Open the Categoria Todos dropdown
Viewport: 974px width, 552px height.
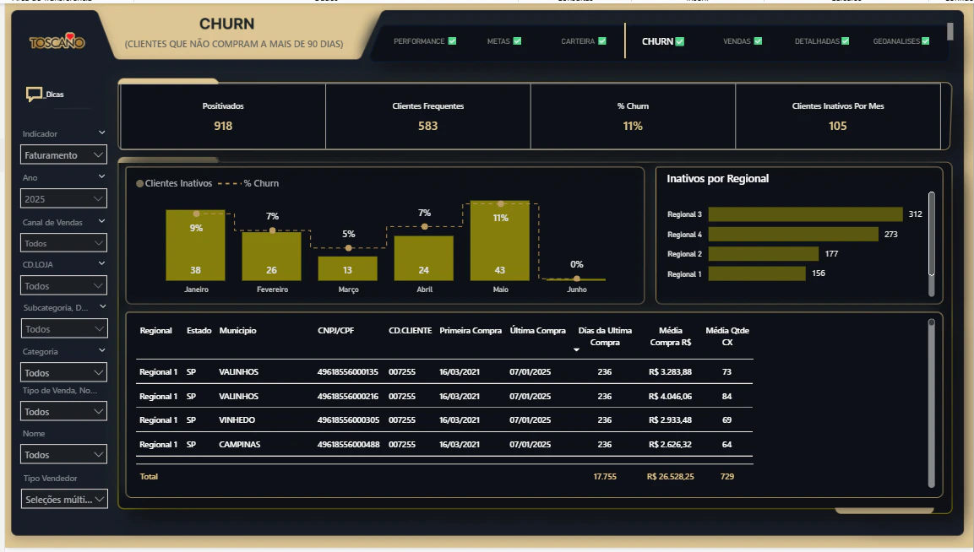(63, 372)
